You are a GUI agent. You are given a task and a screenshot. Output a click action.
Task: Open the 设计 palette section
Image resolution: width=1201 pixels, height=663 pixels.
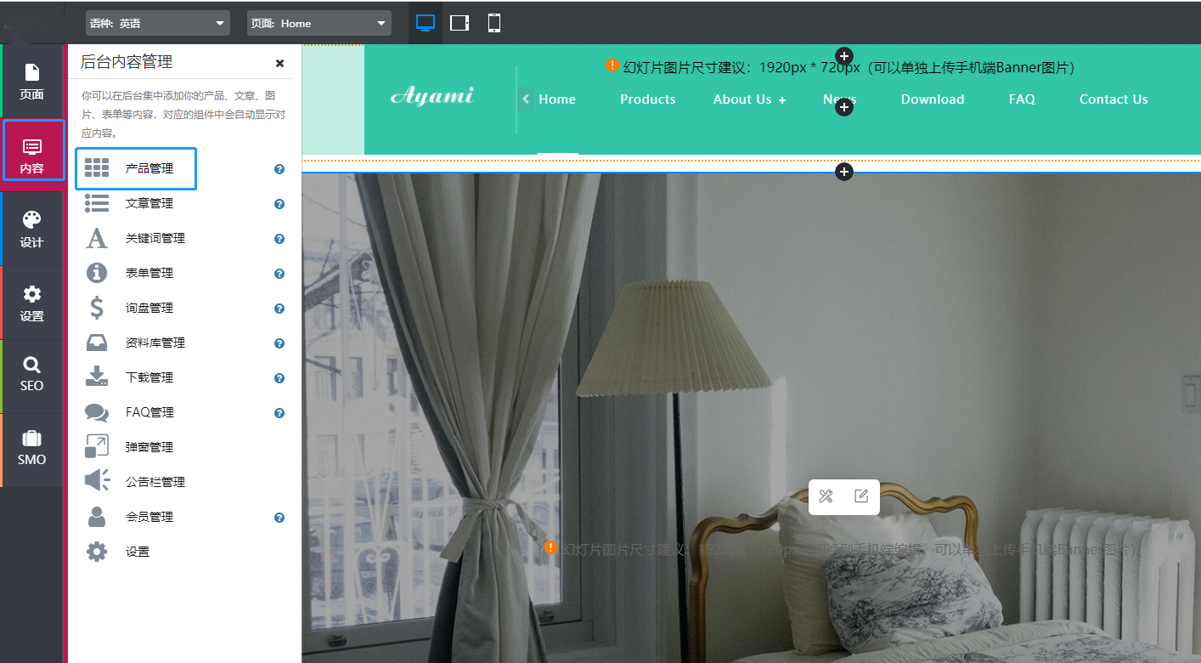pos(32,229)
